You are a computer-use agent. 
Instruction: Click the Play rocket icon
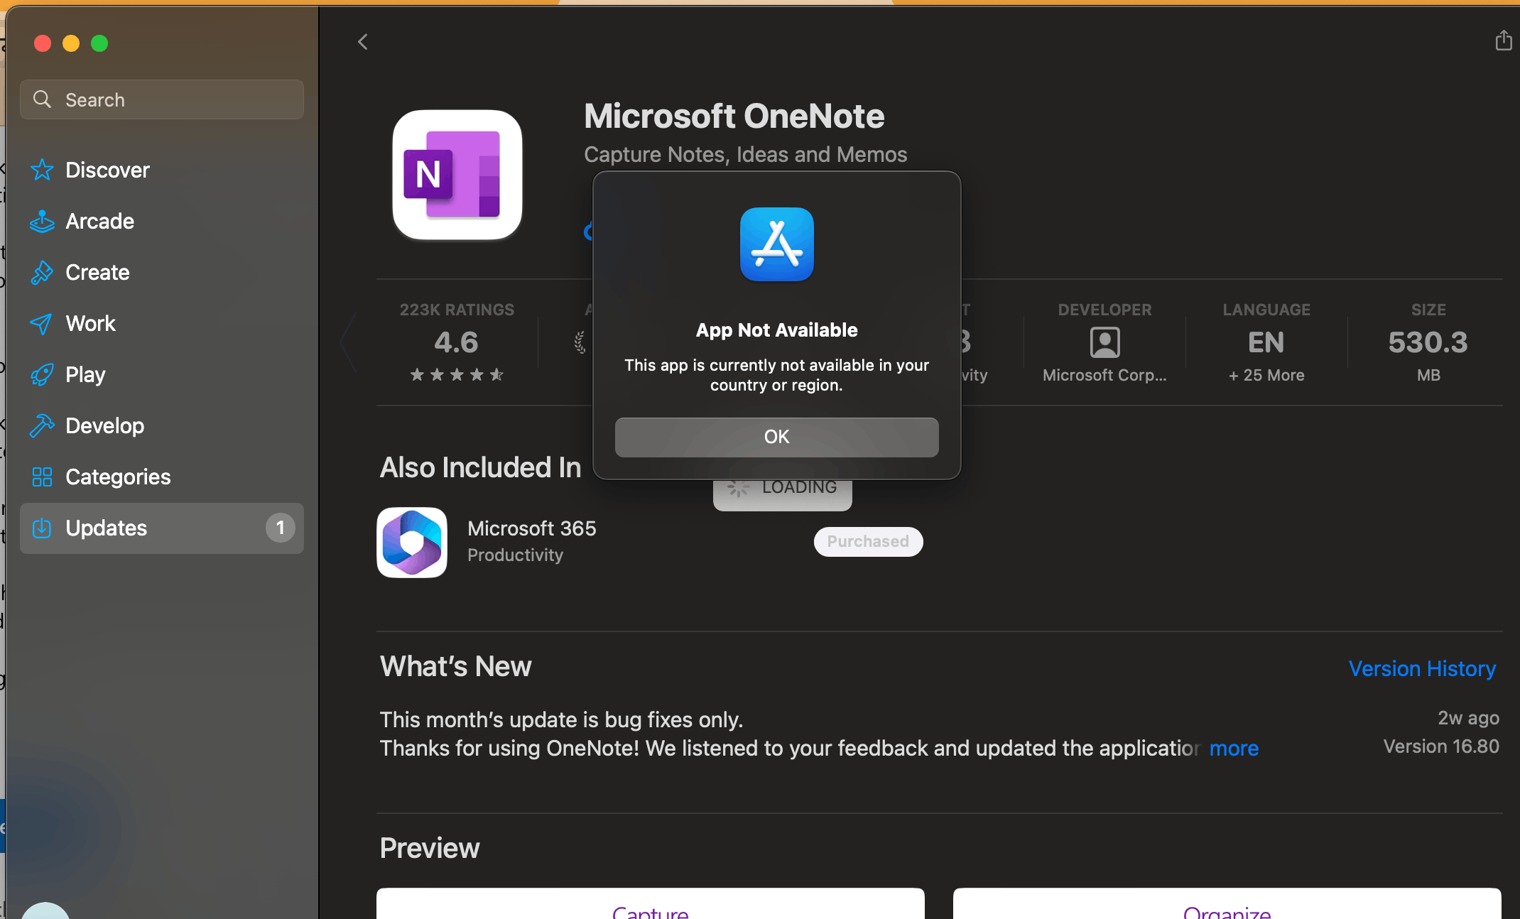[42, 374]
